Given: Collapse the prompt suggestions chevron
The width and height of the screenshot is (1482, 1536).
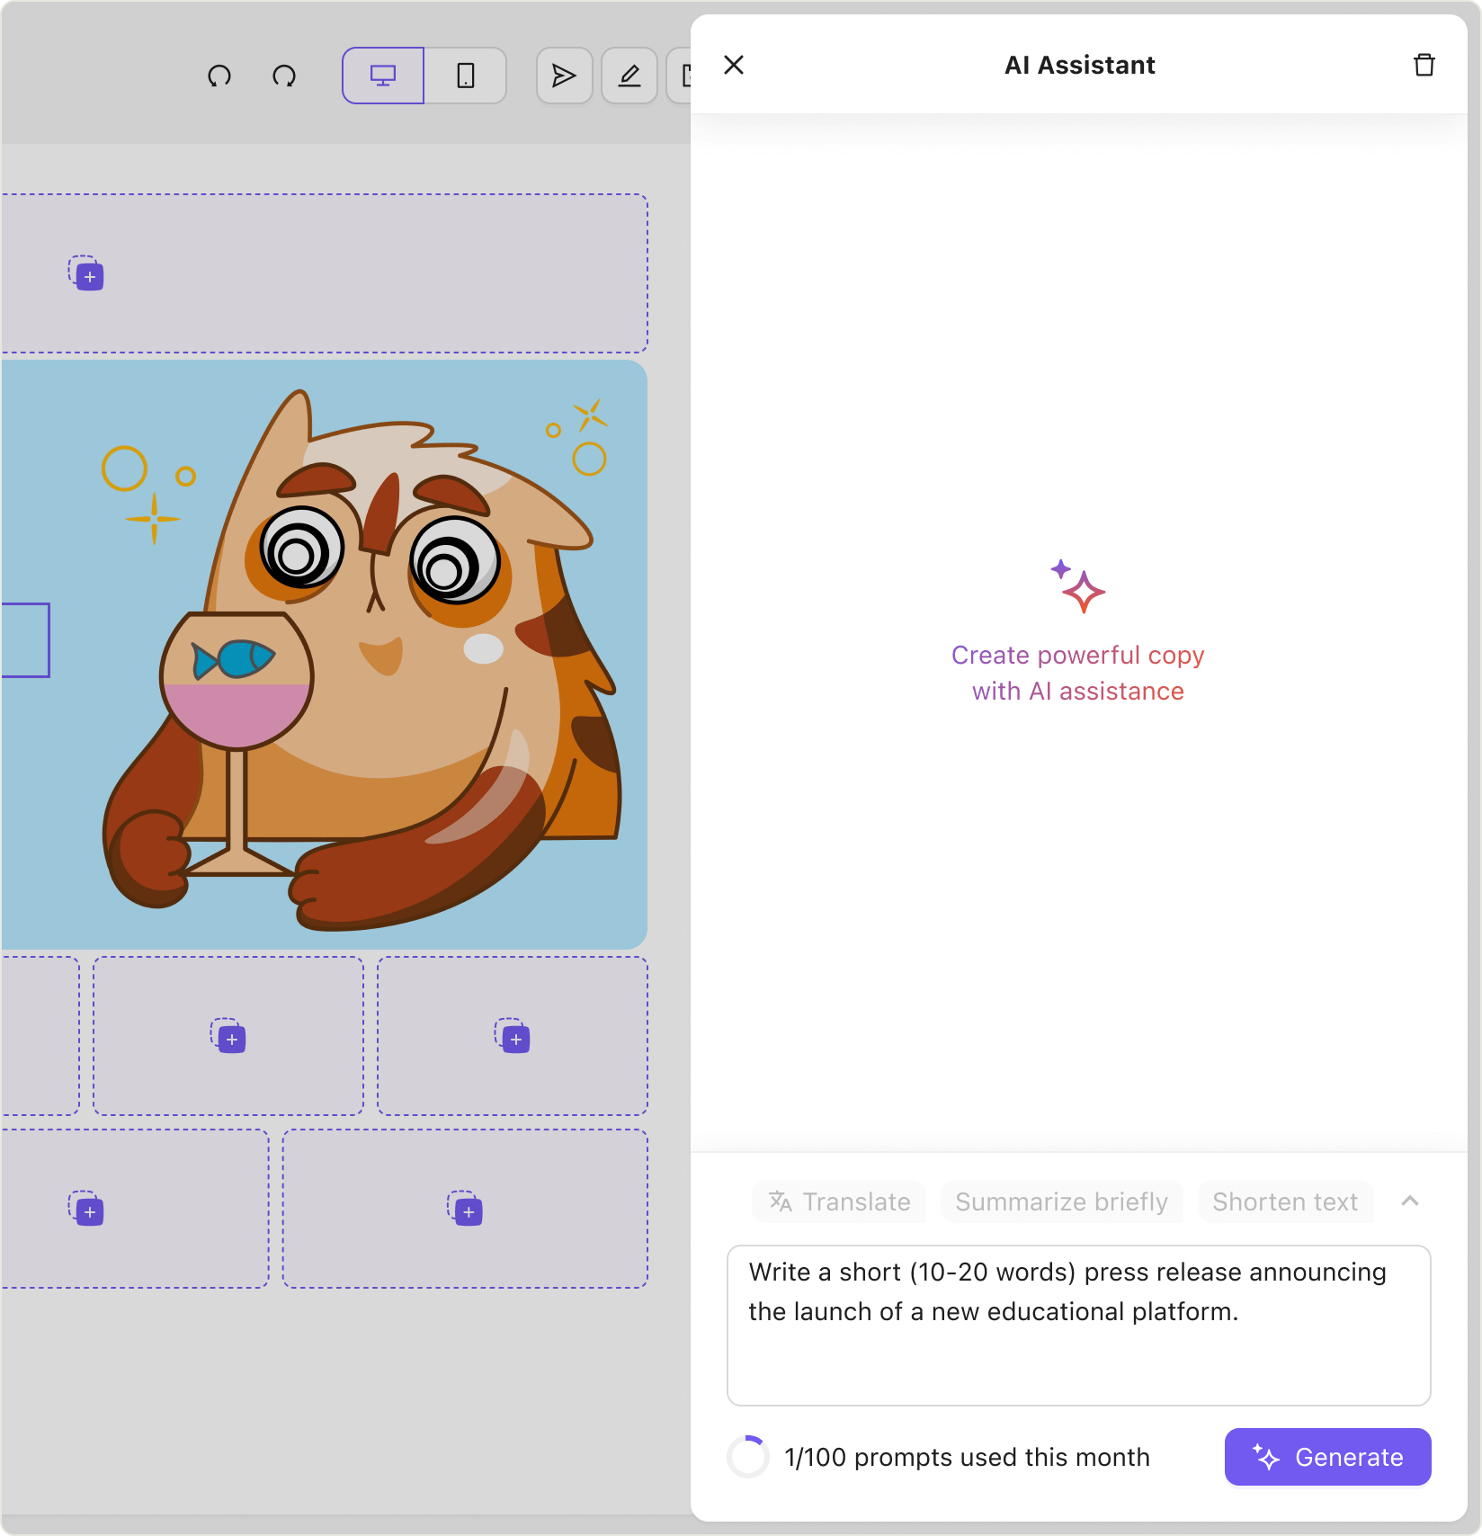Looking at the screenshot, I should pos(1410,1201).
